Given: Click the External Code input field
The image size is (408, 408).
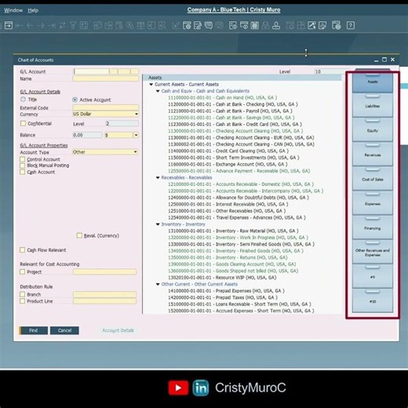Looking at the screenshot, I should point(106,107).
